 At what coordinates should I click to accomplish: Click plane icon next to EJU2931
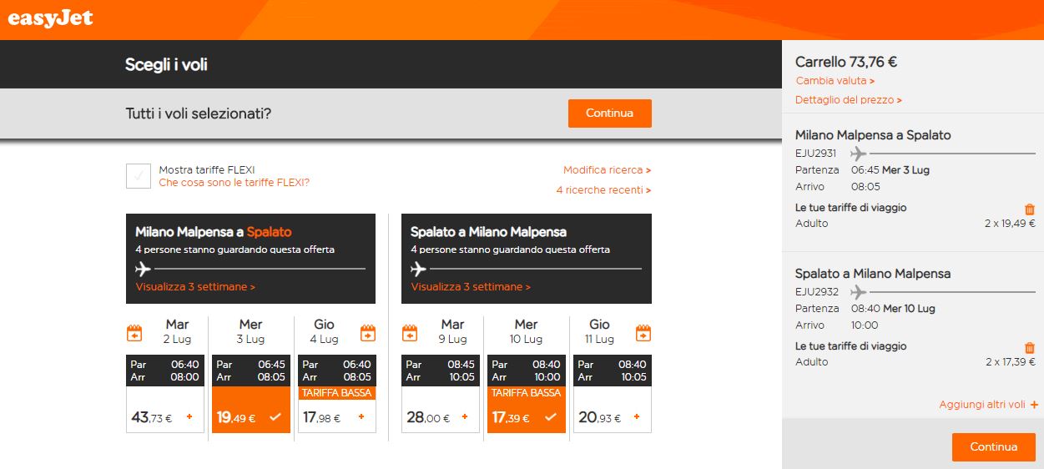pos(859,154)
